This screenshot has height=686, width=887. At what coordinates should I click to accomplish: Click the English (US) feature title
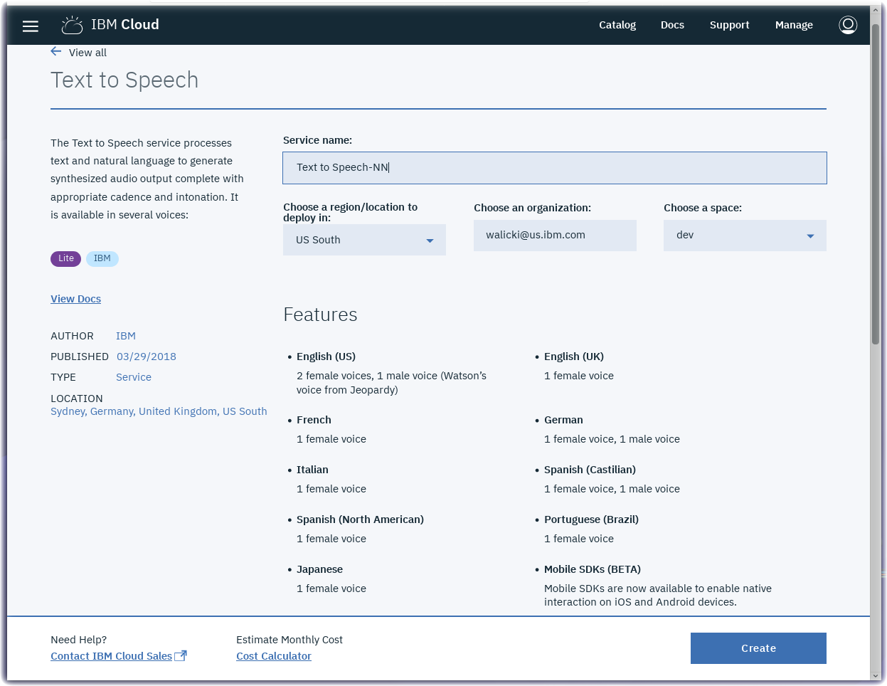[326, 357]
